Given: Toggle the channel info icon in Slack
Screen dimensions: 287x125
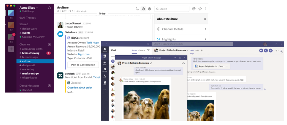Looking at the screenshot, I should tap(143, 9).
